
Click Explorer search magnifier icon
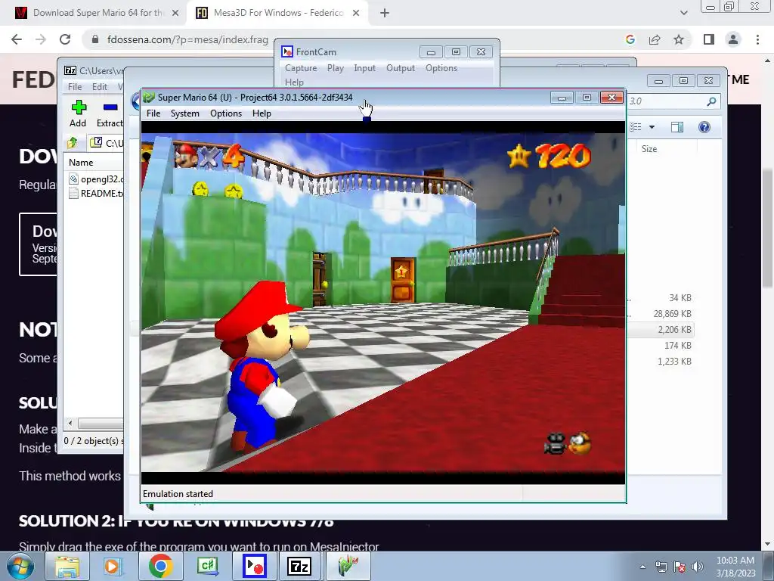coord(711,101)
